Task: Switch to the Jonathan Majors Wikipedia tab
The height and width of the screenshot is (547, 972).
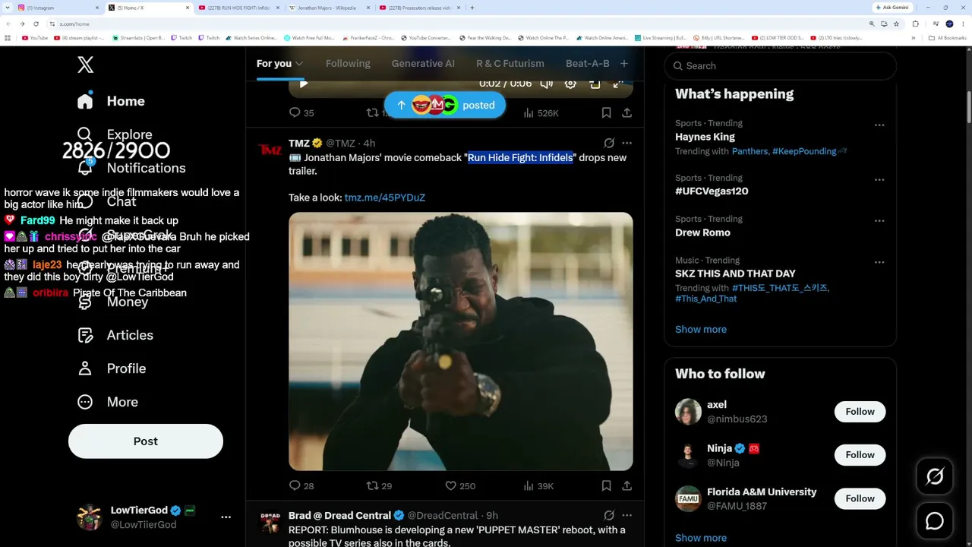Action: (x=329, y=8)
